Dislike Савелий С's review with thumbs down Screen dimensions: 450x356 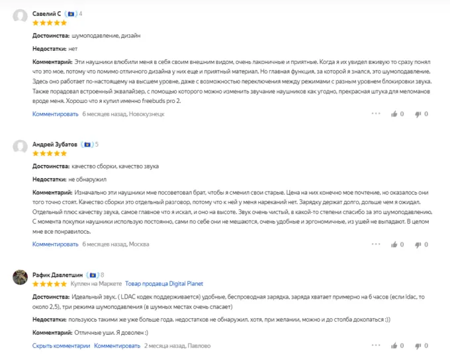pyautogui.click(x=418, y=114)
